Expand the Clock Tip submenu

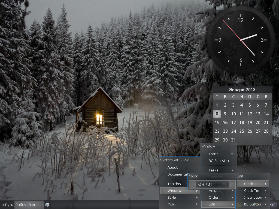[253, 190]
